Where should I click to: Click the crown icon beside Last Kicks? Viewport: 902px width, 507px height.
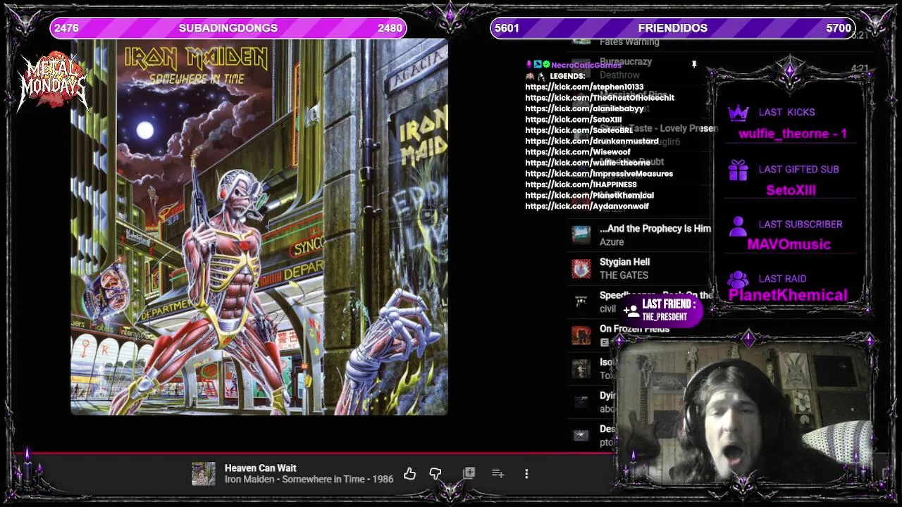coord(738,113)
